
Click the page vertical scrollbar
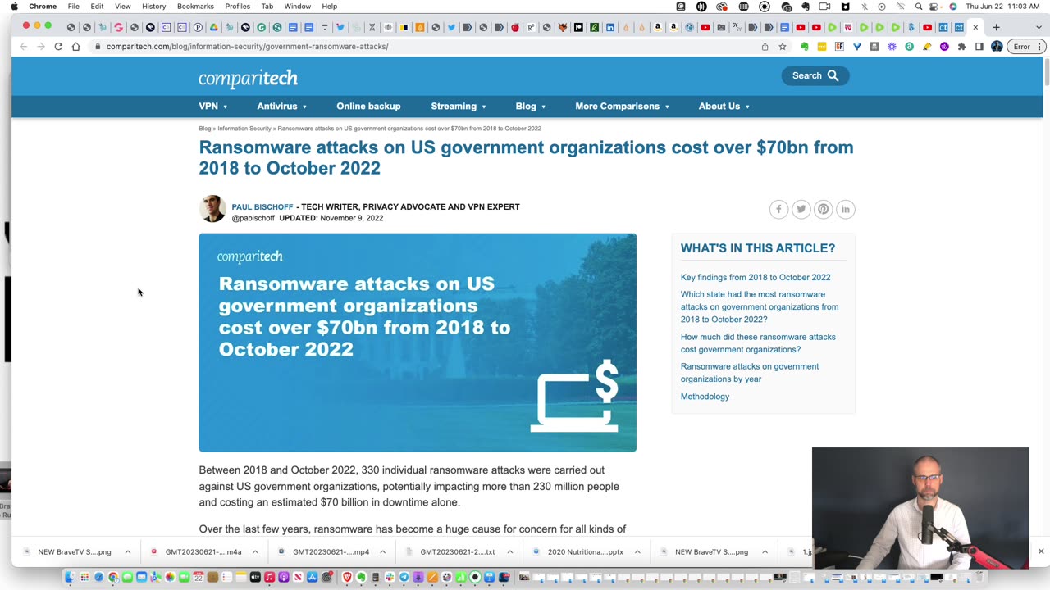tap(1046, 72)
